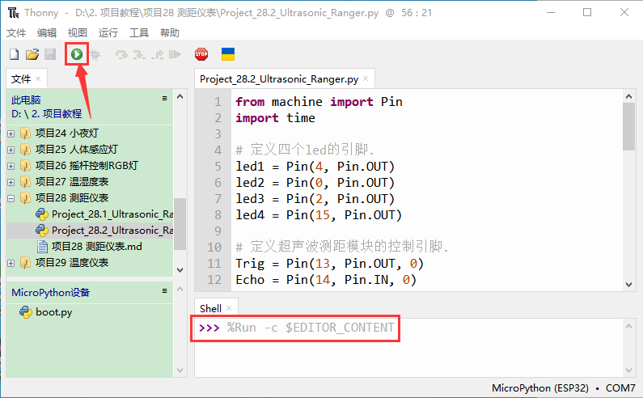This screenshot has height=398, width=643.
Task: Open the 工具 menu
Action: click(x=139, y=33)
